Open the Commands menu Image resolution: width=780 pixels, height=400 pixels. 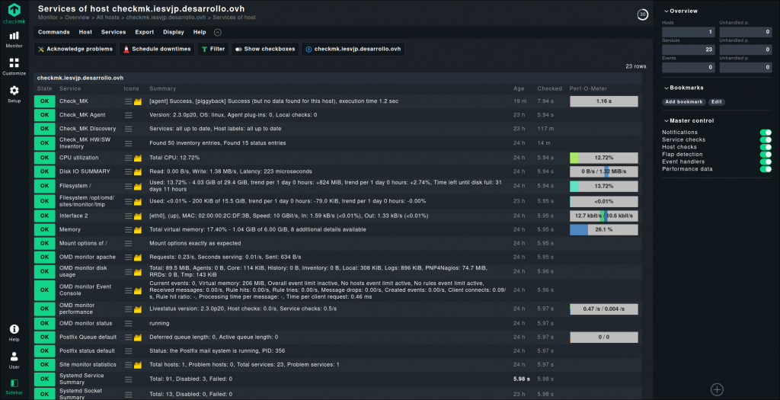[53, 32]
